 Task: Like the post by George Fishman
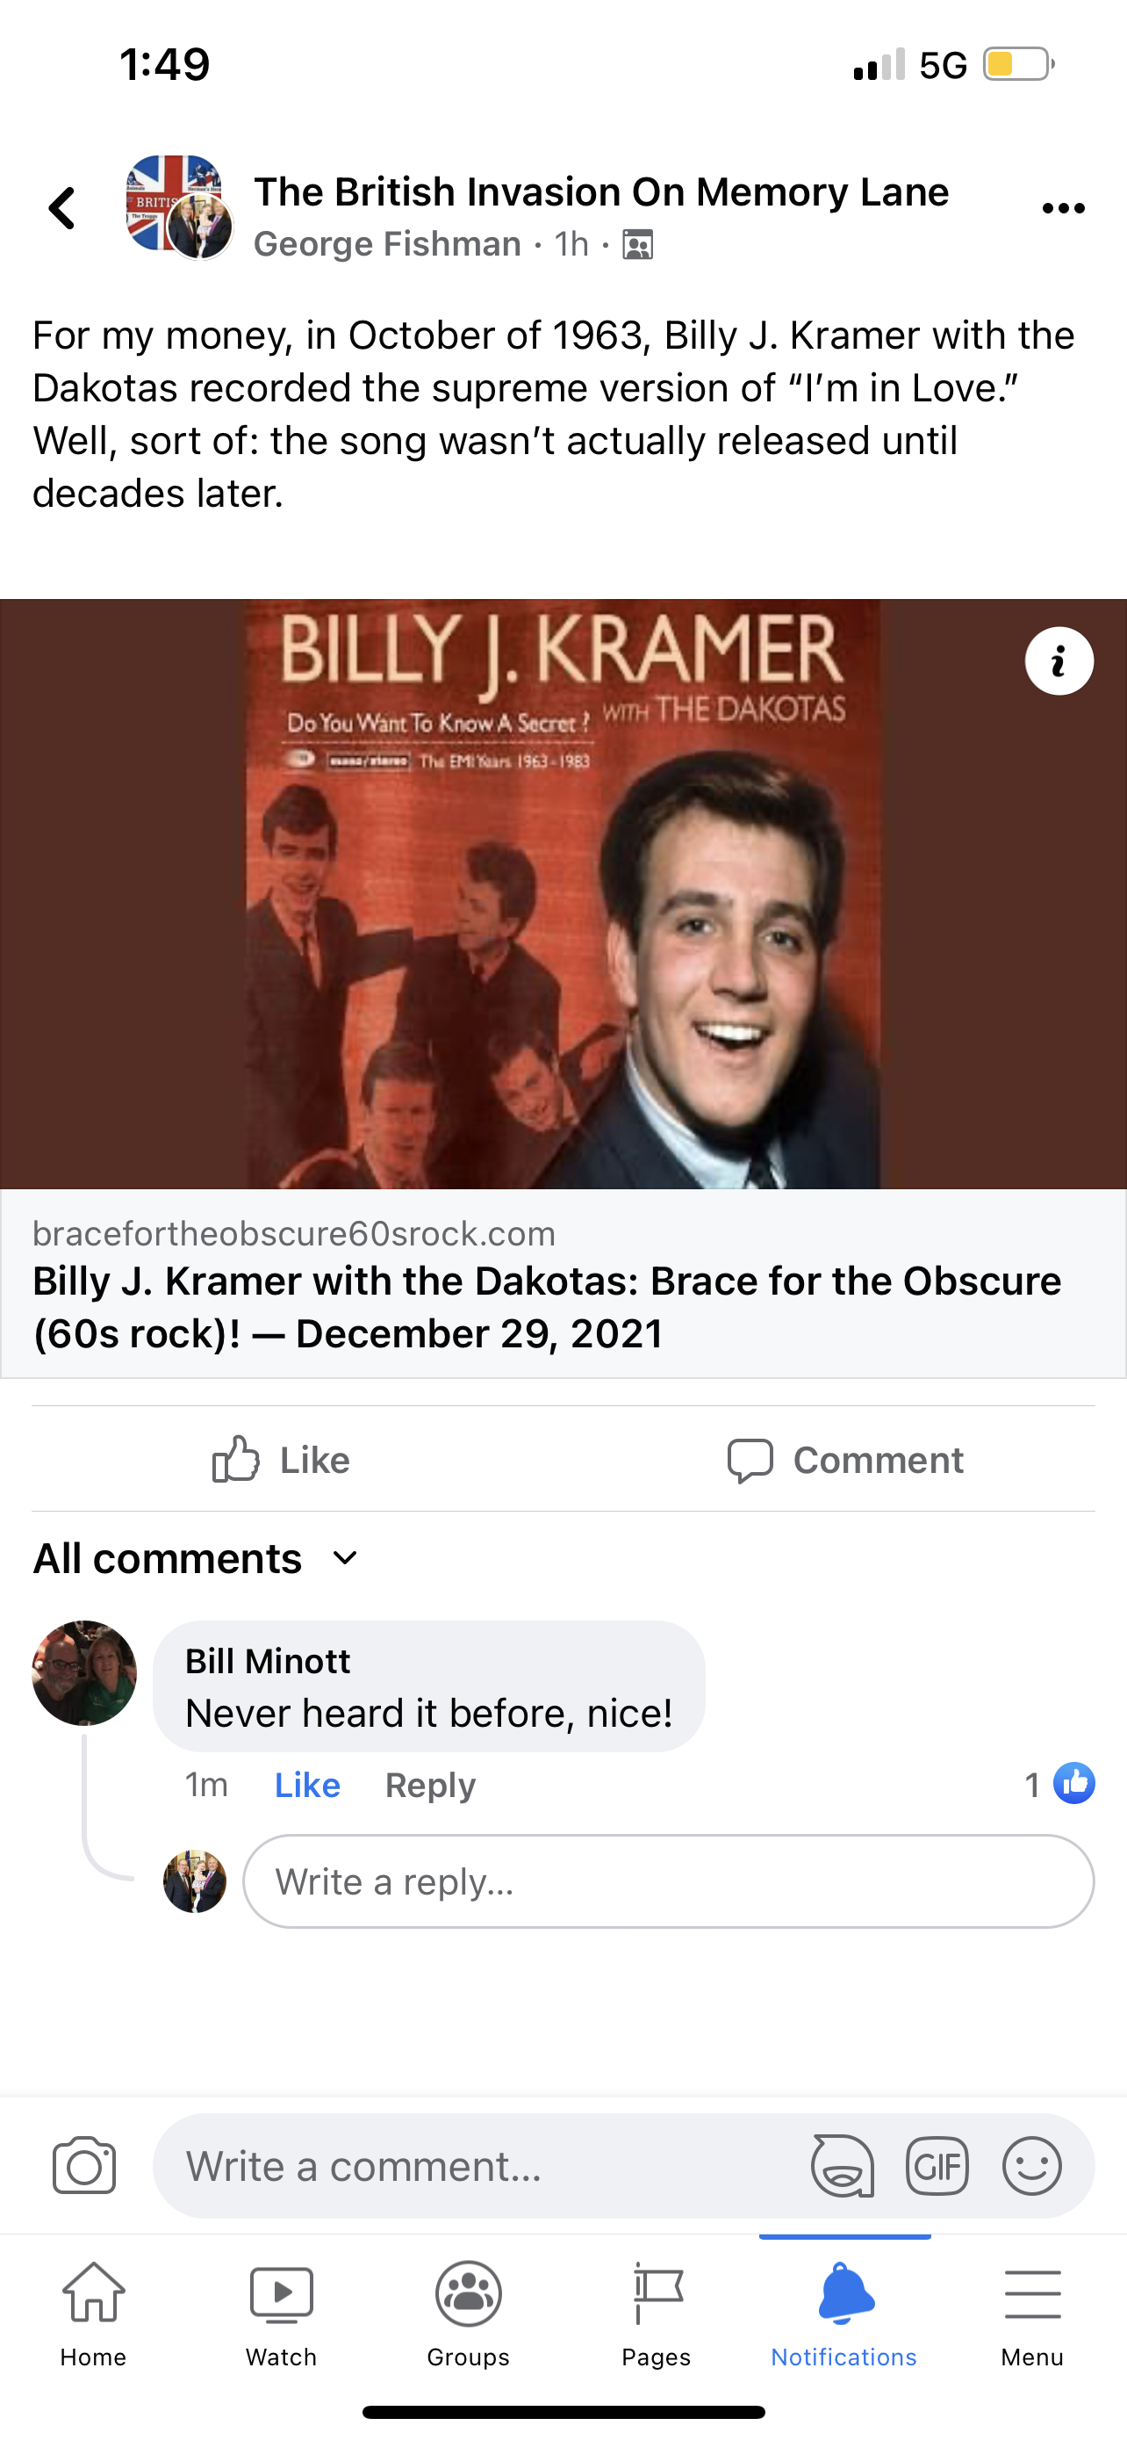tap(281, 1460)
